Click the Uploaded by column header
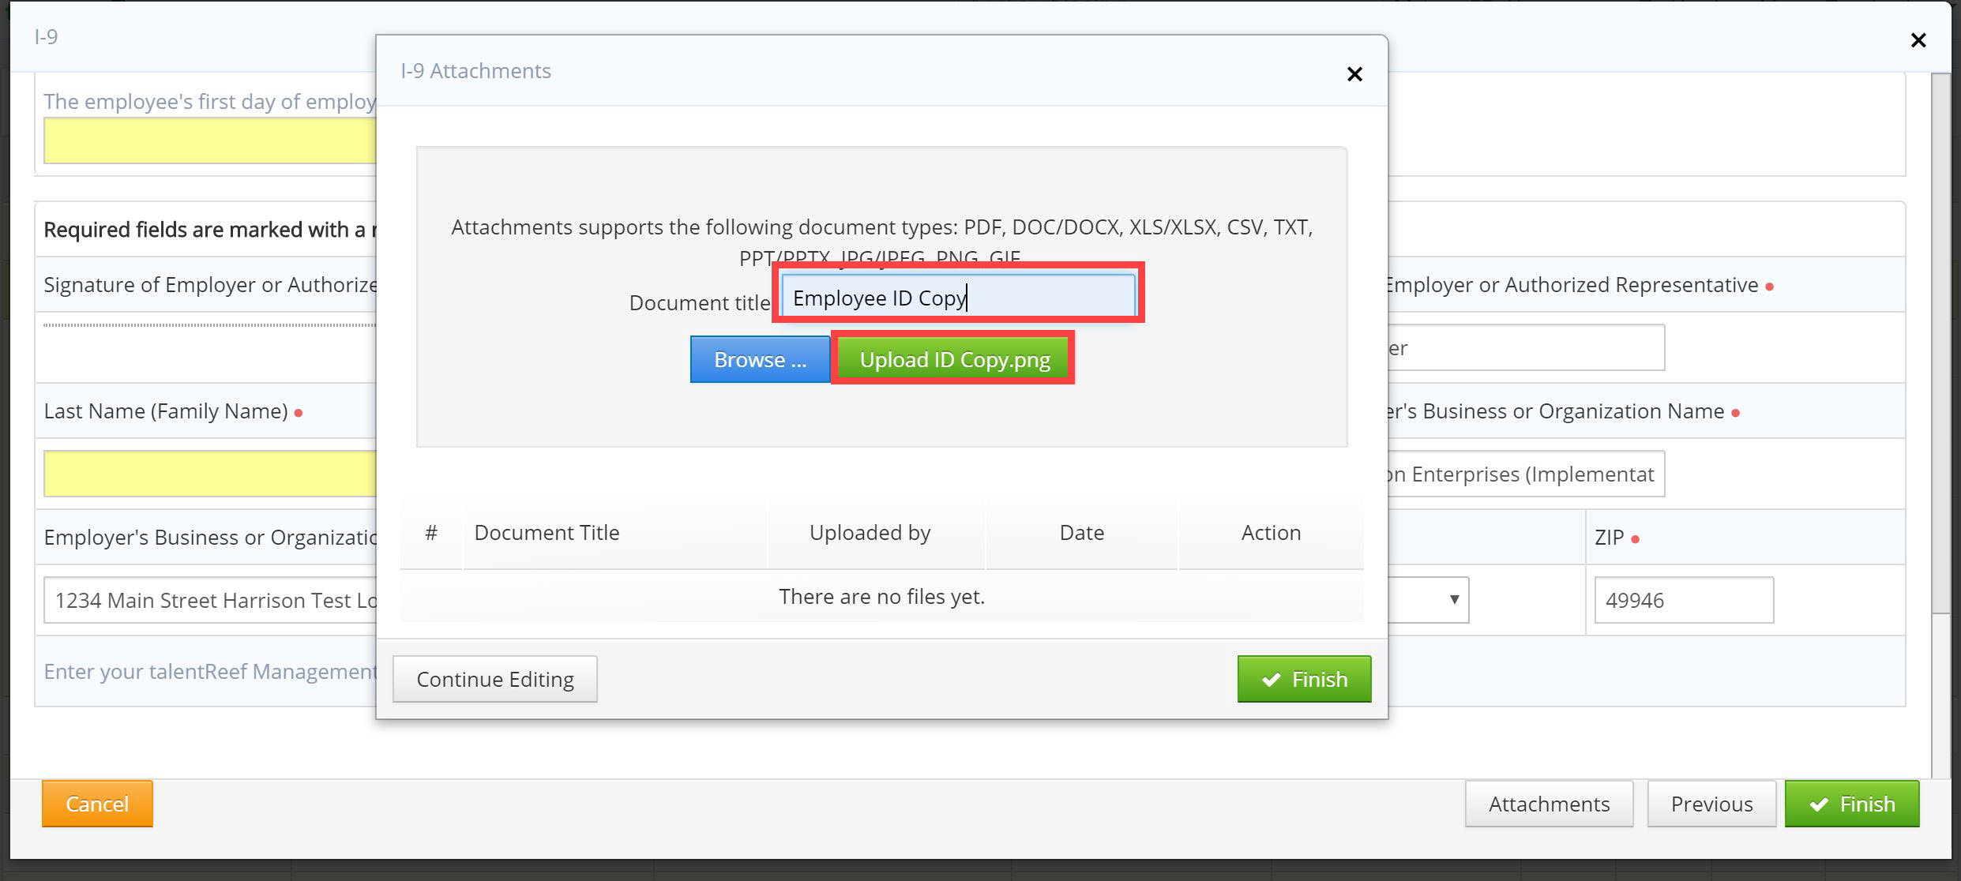 point(870,533)
